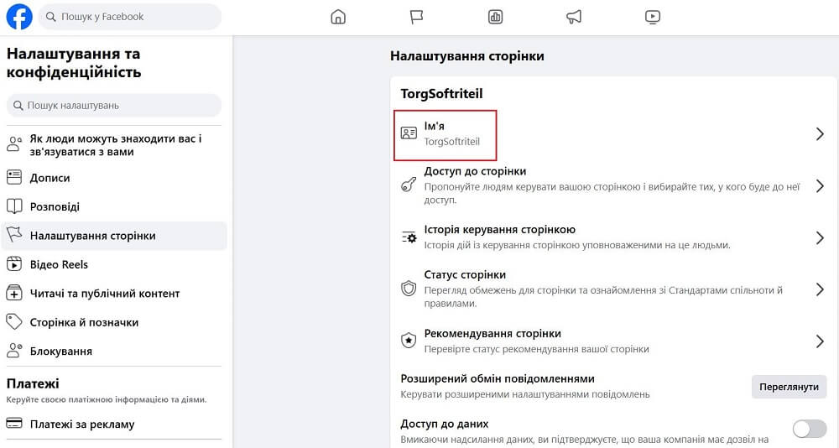Click the key icon beside Доступ до сторінки
The height and width of the screenshot is (448, 839).
coord(409,185)
